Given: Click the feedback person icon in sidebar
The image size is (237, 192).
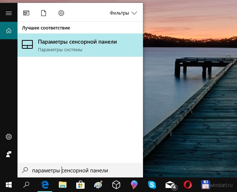Looking at the screenshot, I should tap(9, 154).
